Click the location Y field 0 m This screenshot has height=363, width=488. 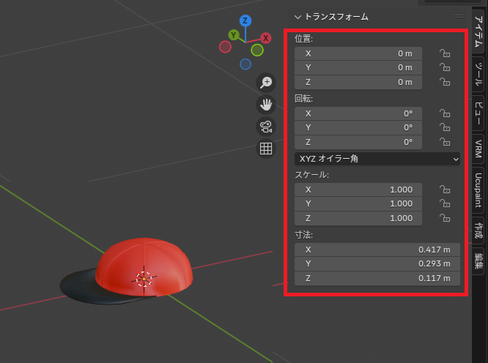pos(358,67)
